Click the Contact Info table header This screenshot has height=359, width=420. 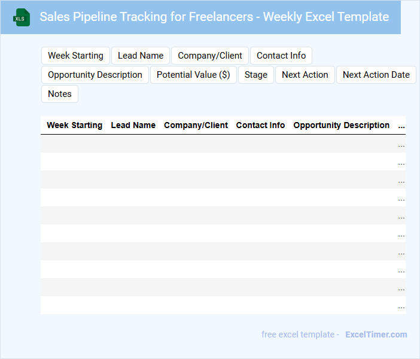pos(261,126)
